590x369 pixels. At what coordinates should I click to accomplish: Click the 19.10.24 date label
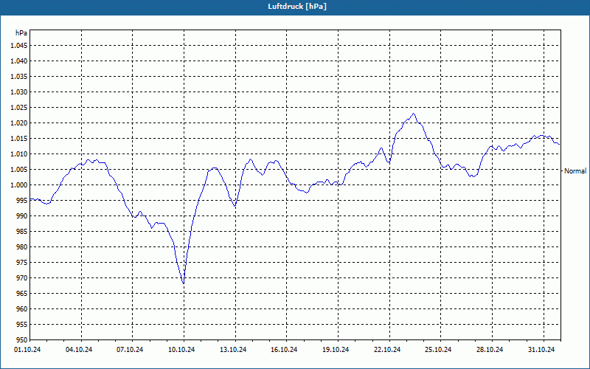(x=336, y=350)
